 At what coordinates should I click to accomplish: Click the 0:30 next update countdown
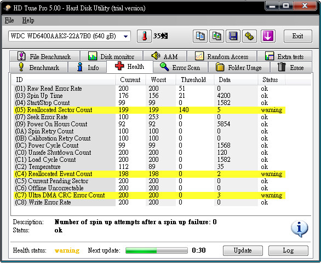[199, 250]
